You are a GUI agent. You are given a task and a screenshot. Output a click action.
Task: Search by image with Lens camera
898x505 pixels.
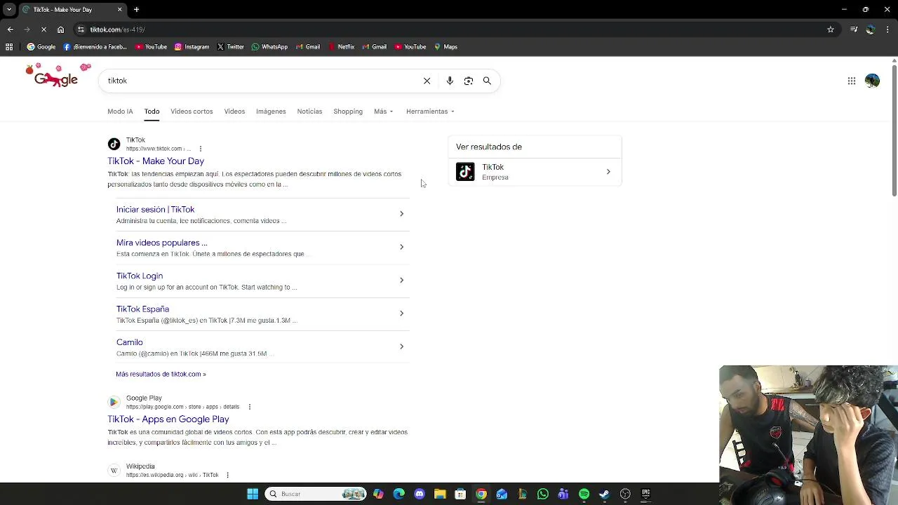[469, 81]
